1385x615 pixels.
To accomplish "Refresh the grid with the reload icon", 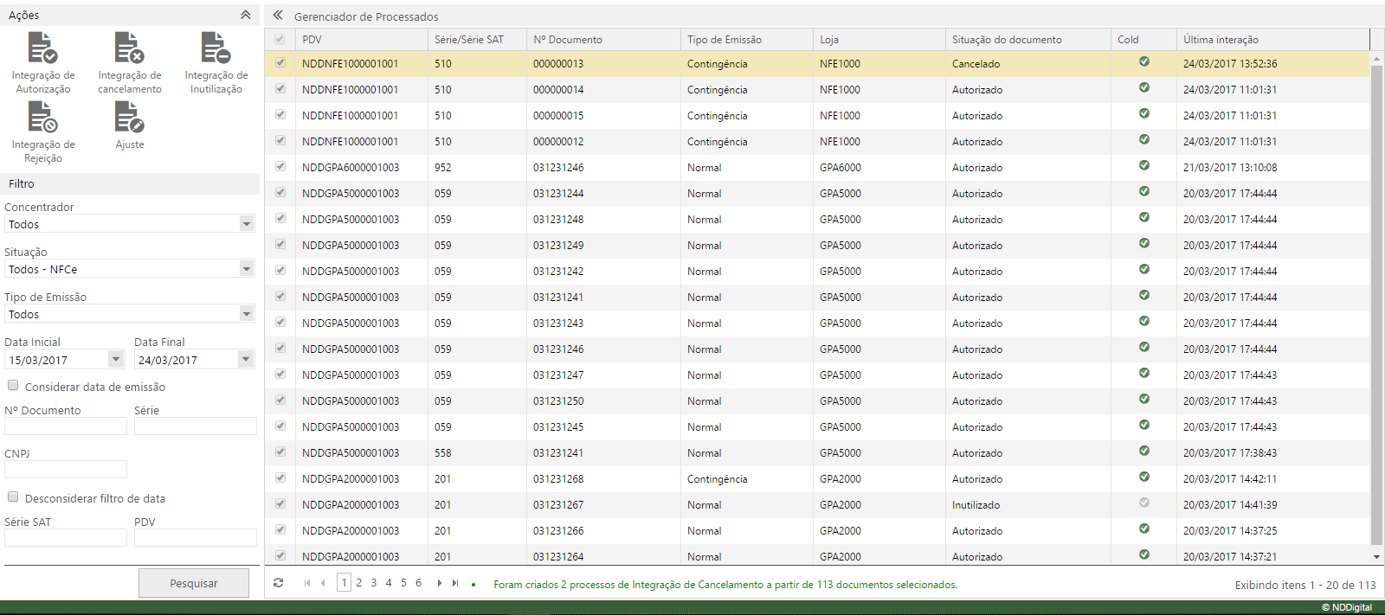I will (x=278, y=583).
